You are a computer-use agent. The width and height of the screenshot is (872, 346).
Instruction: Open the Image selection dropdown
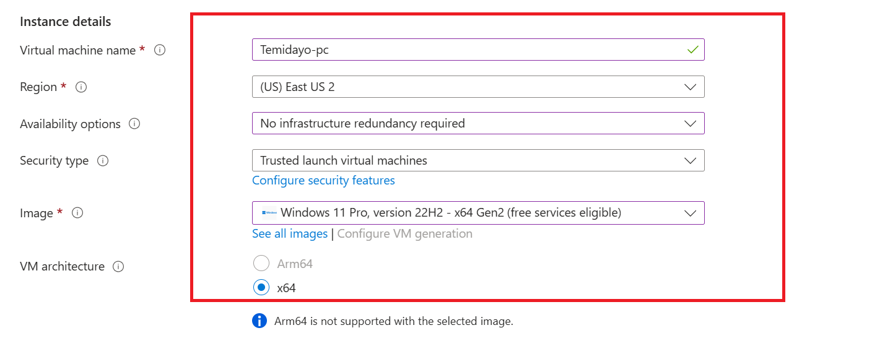click(x=690, y=213)
